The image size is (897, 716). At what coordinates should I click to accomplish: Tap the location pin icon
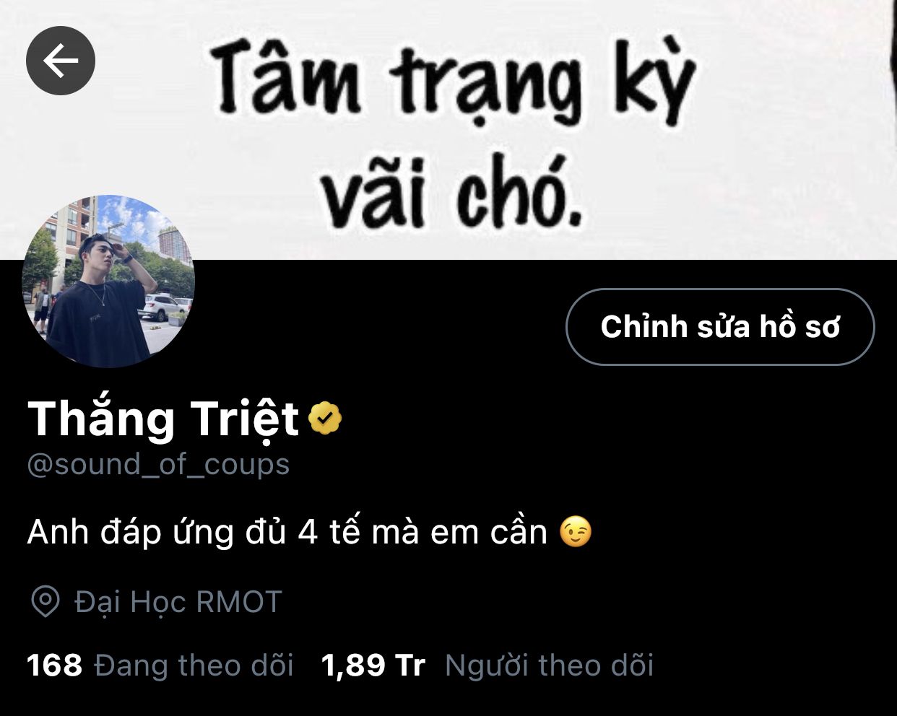pyautogui.click(x=45, y=601)
